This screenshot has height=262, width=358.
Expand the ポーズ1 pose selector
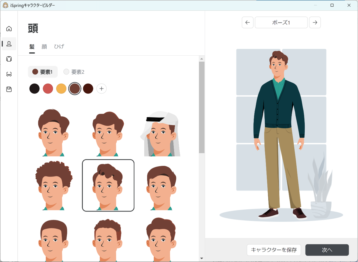281,22
